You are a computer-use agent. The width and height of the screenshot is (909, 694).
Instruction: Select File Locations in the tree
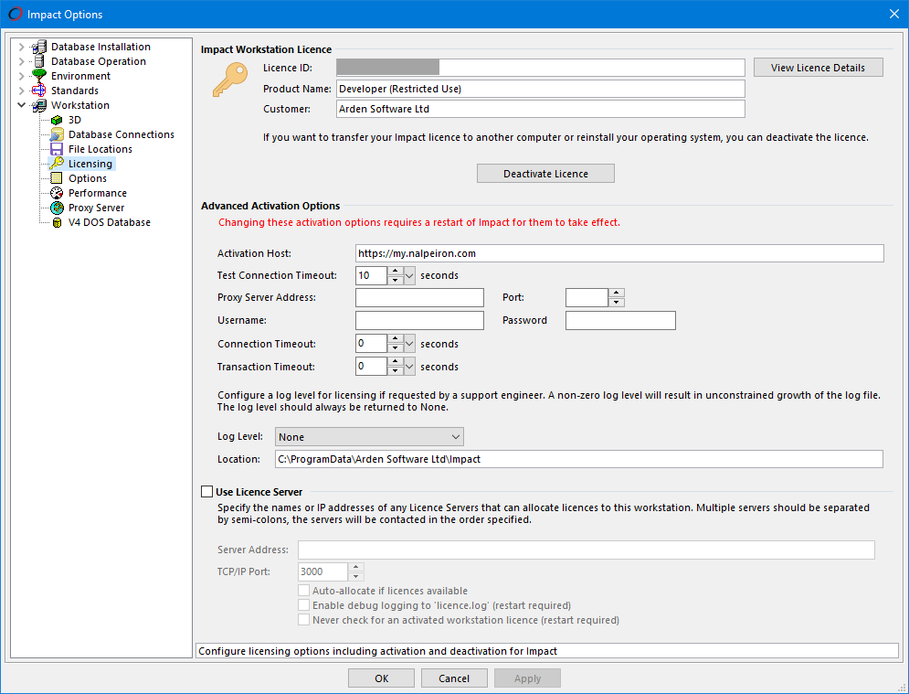coord(100,149)
